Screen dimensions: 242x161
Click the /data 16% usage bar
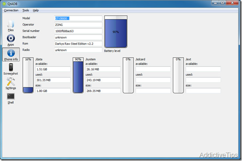coord(28,75)
